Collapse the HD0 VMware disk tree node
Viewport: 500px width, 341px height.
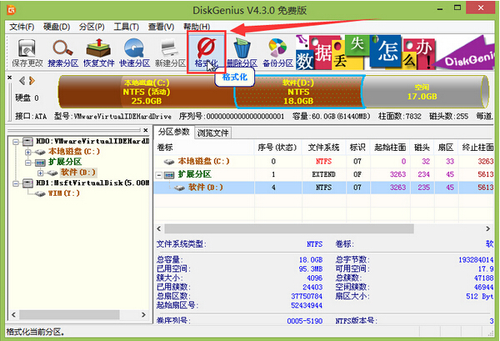(x=15, y=142)
